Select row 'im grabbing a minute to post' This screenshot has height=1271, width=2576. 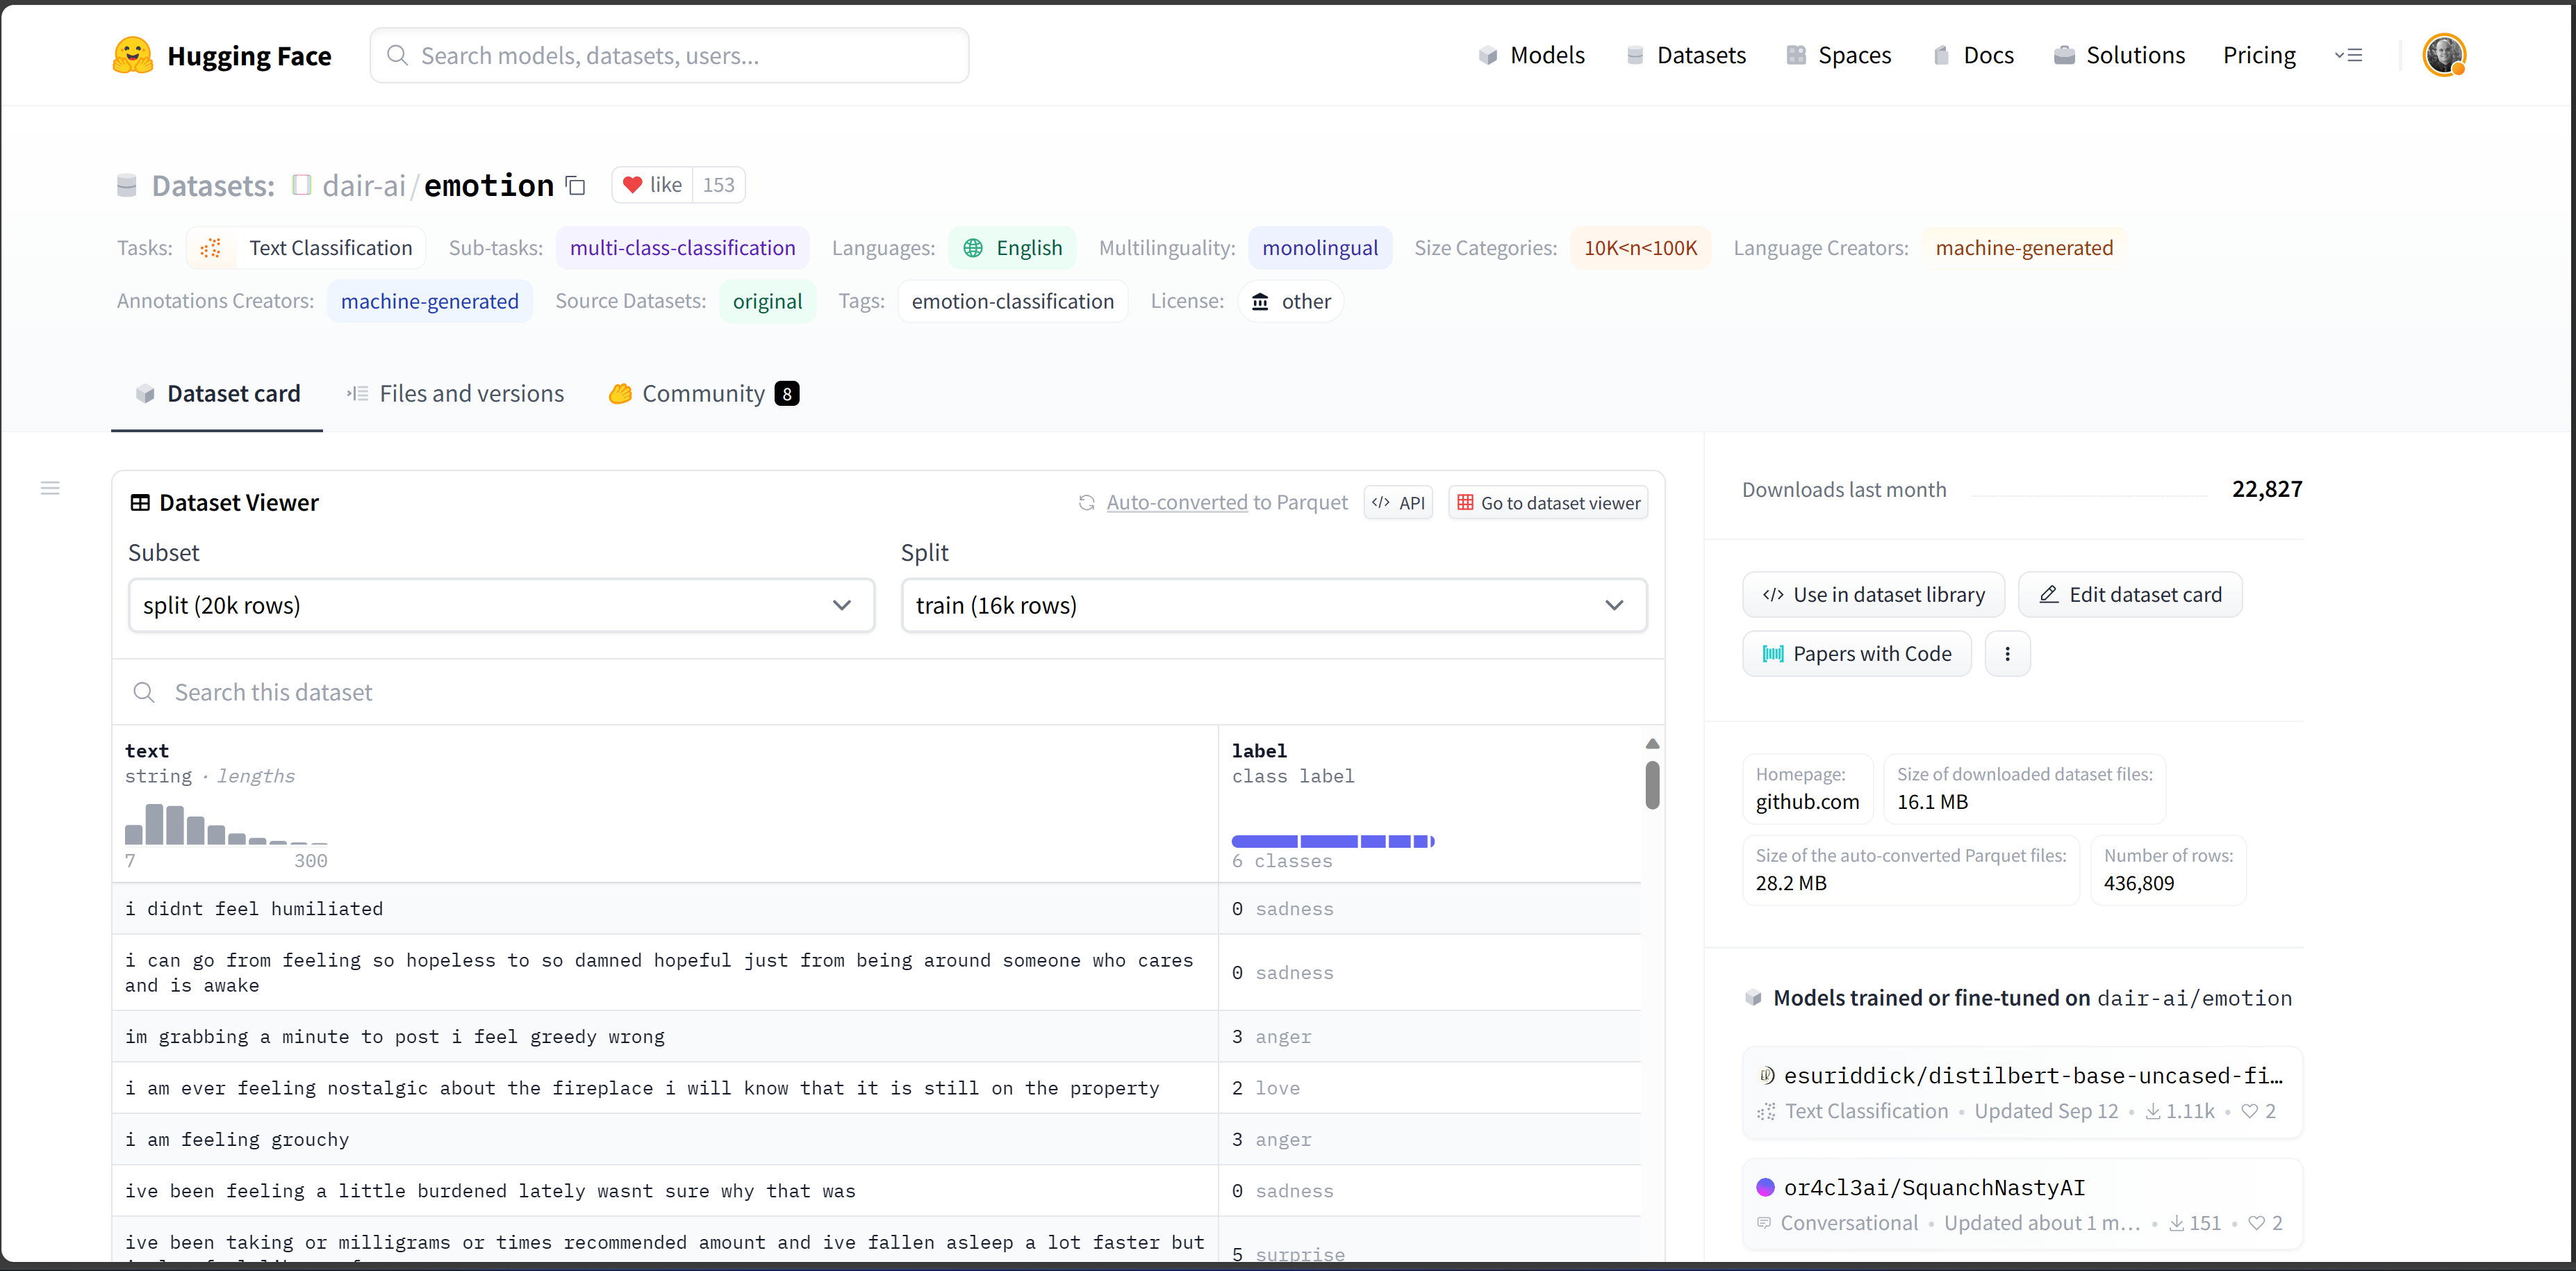pyautogui.click(x=876, y=1037)
